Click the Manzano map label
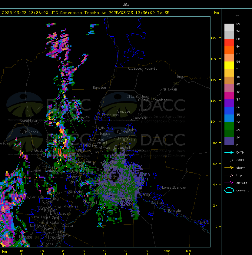 click(25, 237)
